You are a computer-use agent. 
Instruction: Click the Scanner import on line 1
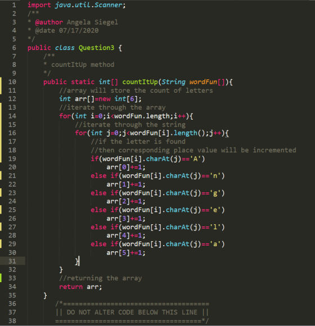point(108,5)
